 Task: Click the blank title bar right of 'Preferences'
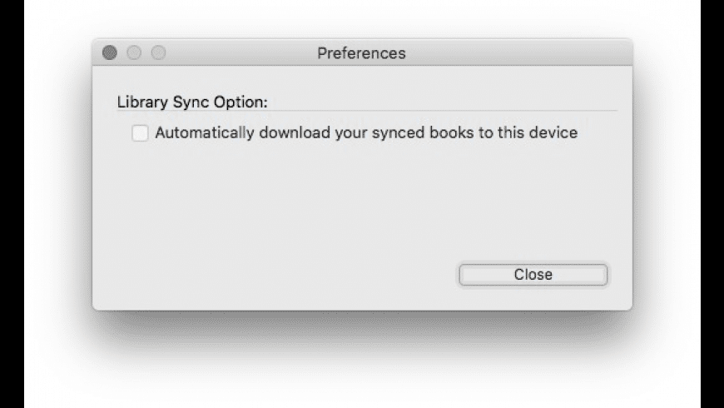[516, 53]
